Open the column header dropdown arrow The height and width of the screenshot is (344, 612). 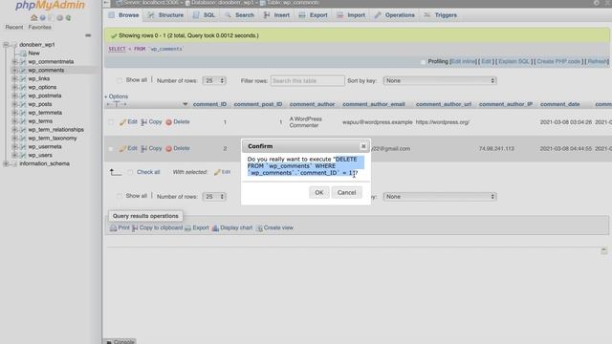185,104
